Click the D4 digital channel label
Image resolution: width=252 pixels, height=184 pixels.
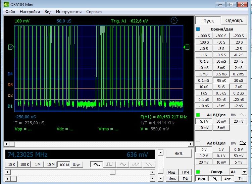coord(10,74)
